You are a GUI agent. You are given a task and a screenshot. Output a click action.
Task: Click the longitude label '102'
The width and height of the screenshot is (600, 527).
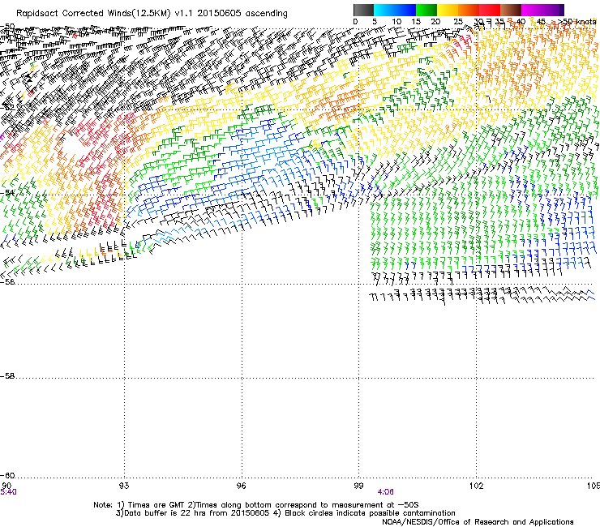(x=476, y=486)
